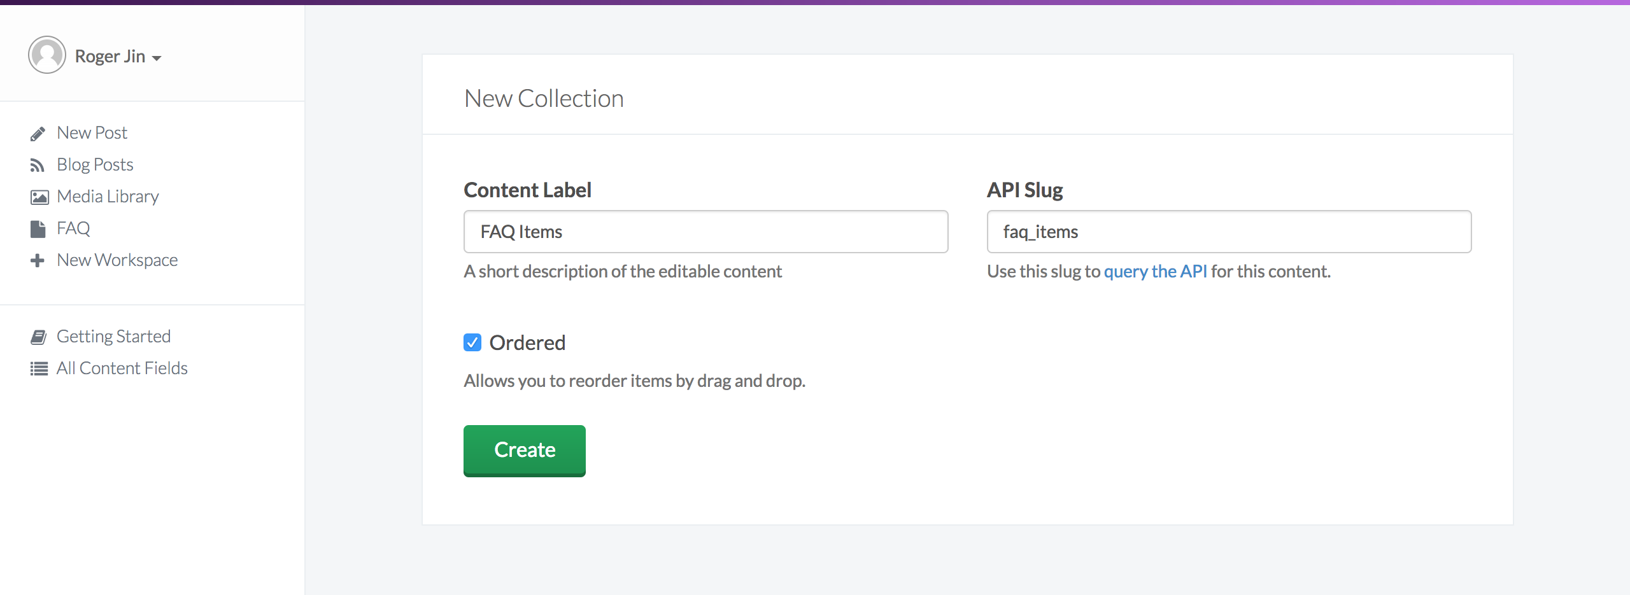Click the document icon beside FAQ
Image resolution: width=1630 pixels, height=595 pixels.
pos(38,229)
